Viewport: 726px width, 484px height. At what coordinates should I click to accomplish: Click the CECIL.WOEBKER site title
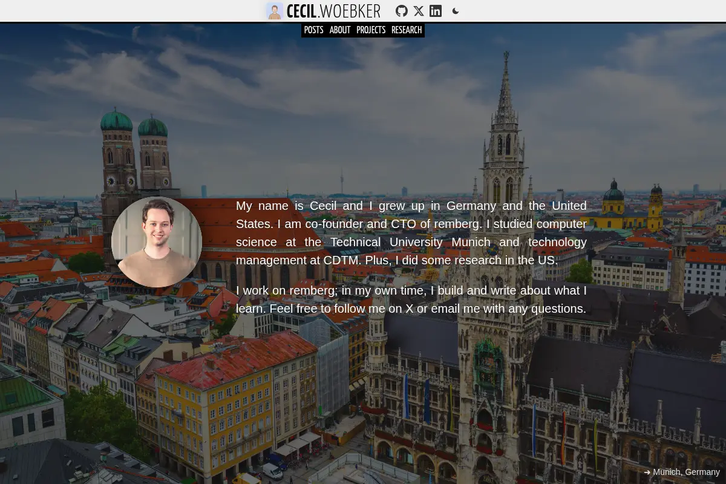(333, 11)
